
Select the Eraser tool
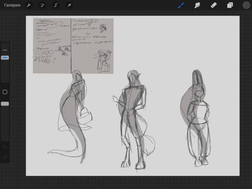(x=214, y=5)
